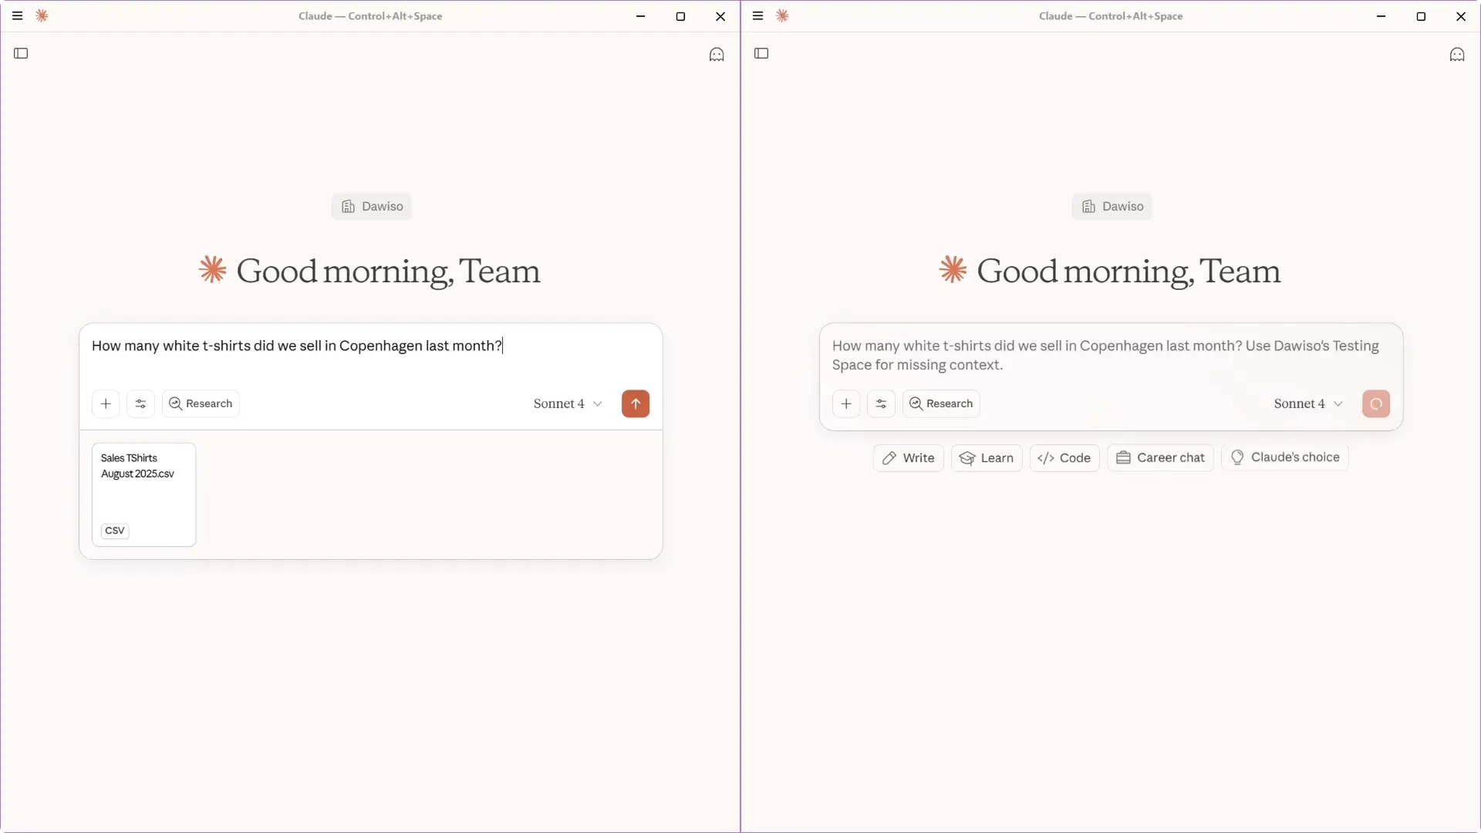Click the plus attach button in left window
1481x833 pixels.
(106, 403)
